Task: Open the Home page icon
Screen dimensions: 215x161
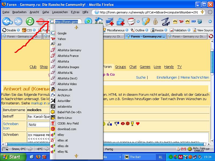Action: pos(99,21)
